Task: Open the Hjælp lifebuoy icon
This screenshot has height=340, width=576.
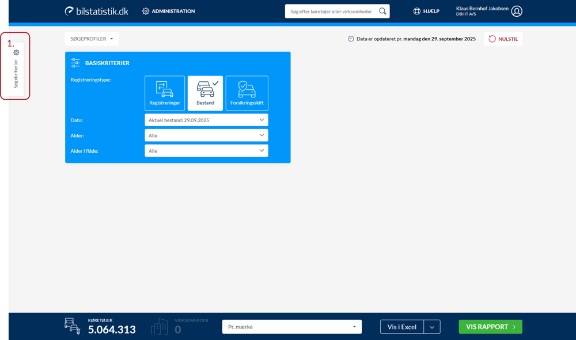Action: point(417,11)
